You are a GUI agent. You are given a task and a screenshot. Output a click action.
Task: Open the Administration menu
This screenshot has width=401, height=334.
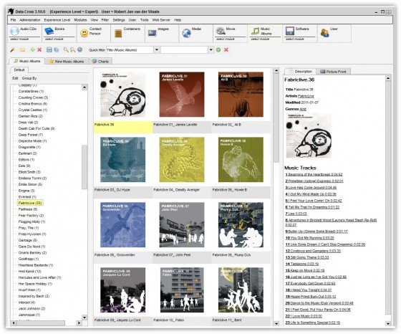click(x=30, y=20)
